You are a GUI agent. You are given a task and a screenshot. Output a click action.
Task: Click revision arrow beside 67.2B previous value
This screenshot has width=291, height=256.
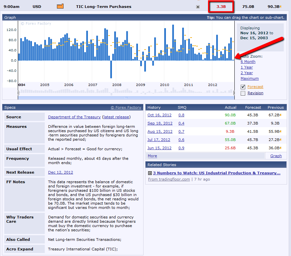280,115
